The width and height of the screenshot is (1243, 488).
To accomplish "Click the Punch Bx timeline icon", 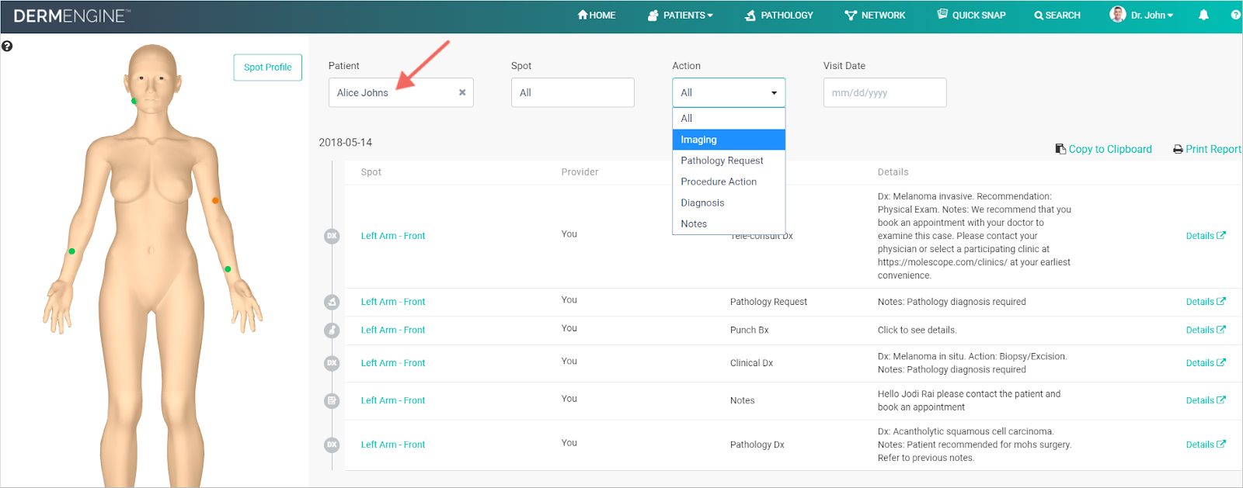I will (x=332, y=331).
